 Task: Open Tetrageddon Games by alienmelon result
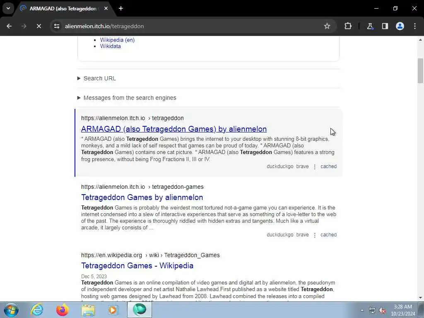[x=142, y=198]
